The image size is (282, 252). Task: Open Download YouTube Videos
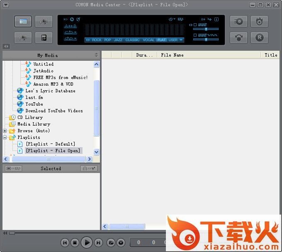tap(54, 111)
